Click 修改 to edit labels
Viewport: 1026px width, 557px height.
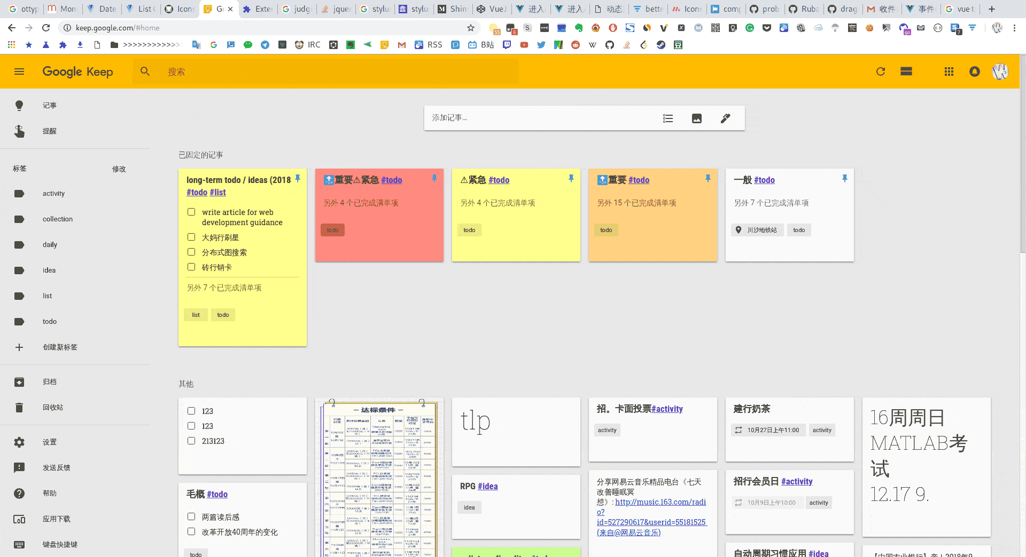pos(119,169)
